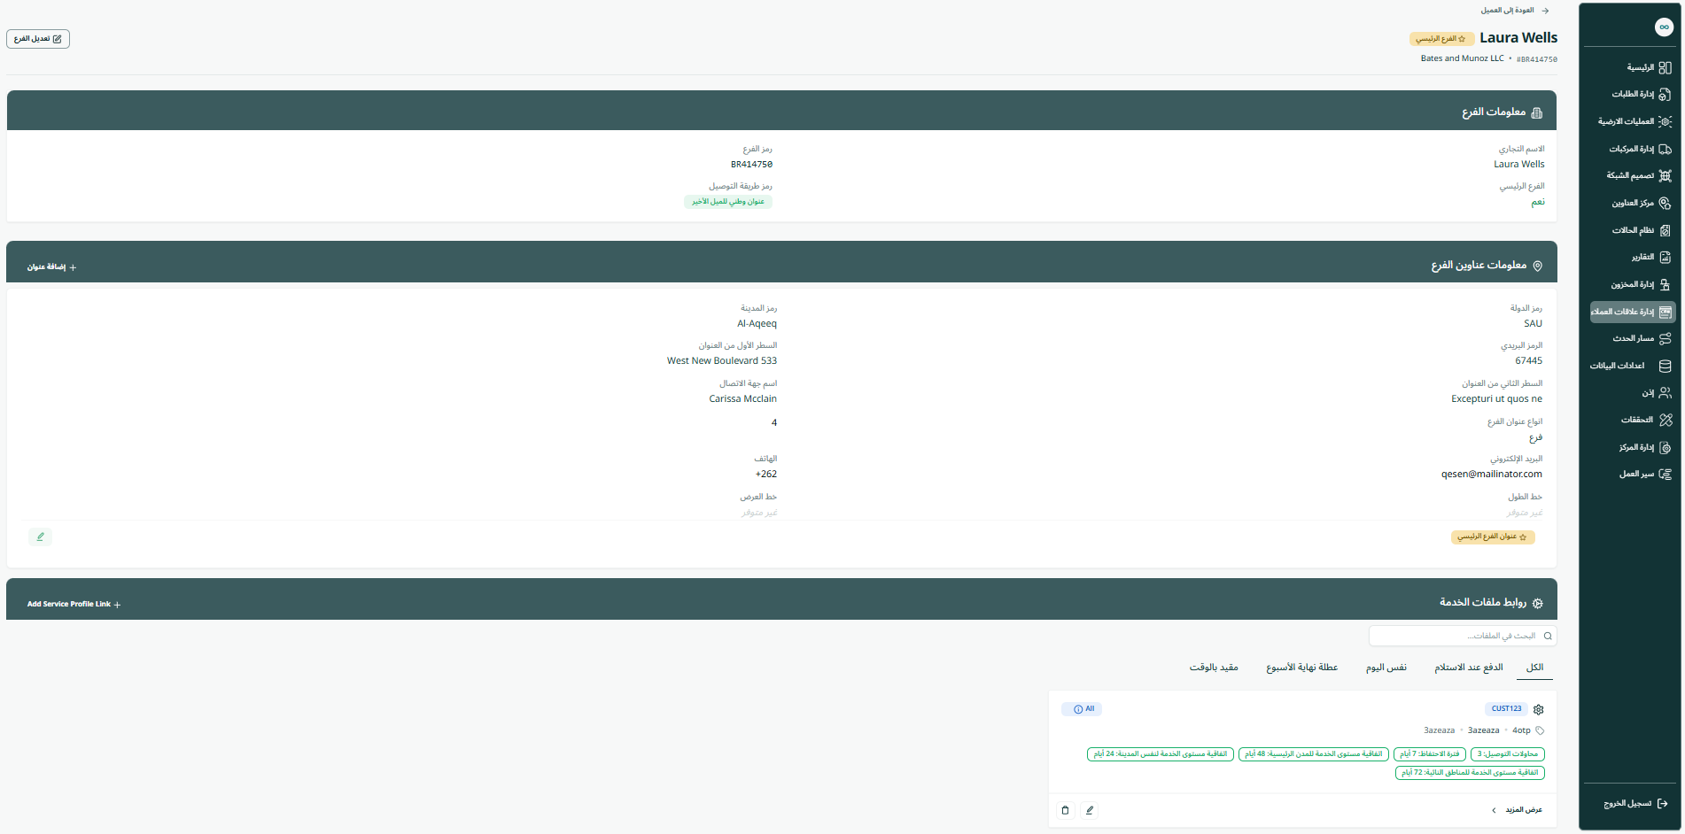The height and width of the screenshot is (834, 1685).
Task: Click the branch code BR414750 value
Action: pyautogui.click(x=751, y=165)
